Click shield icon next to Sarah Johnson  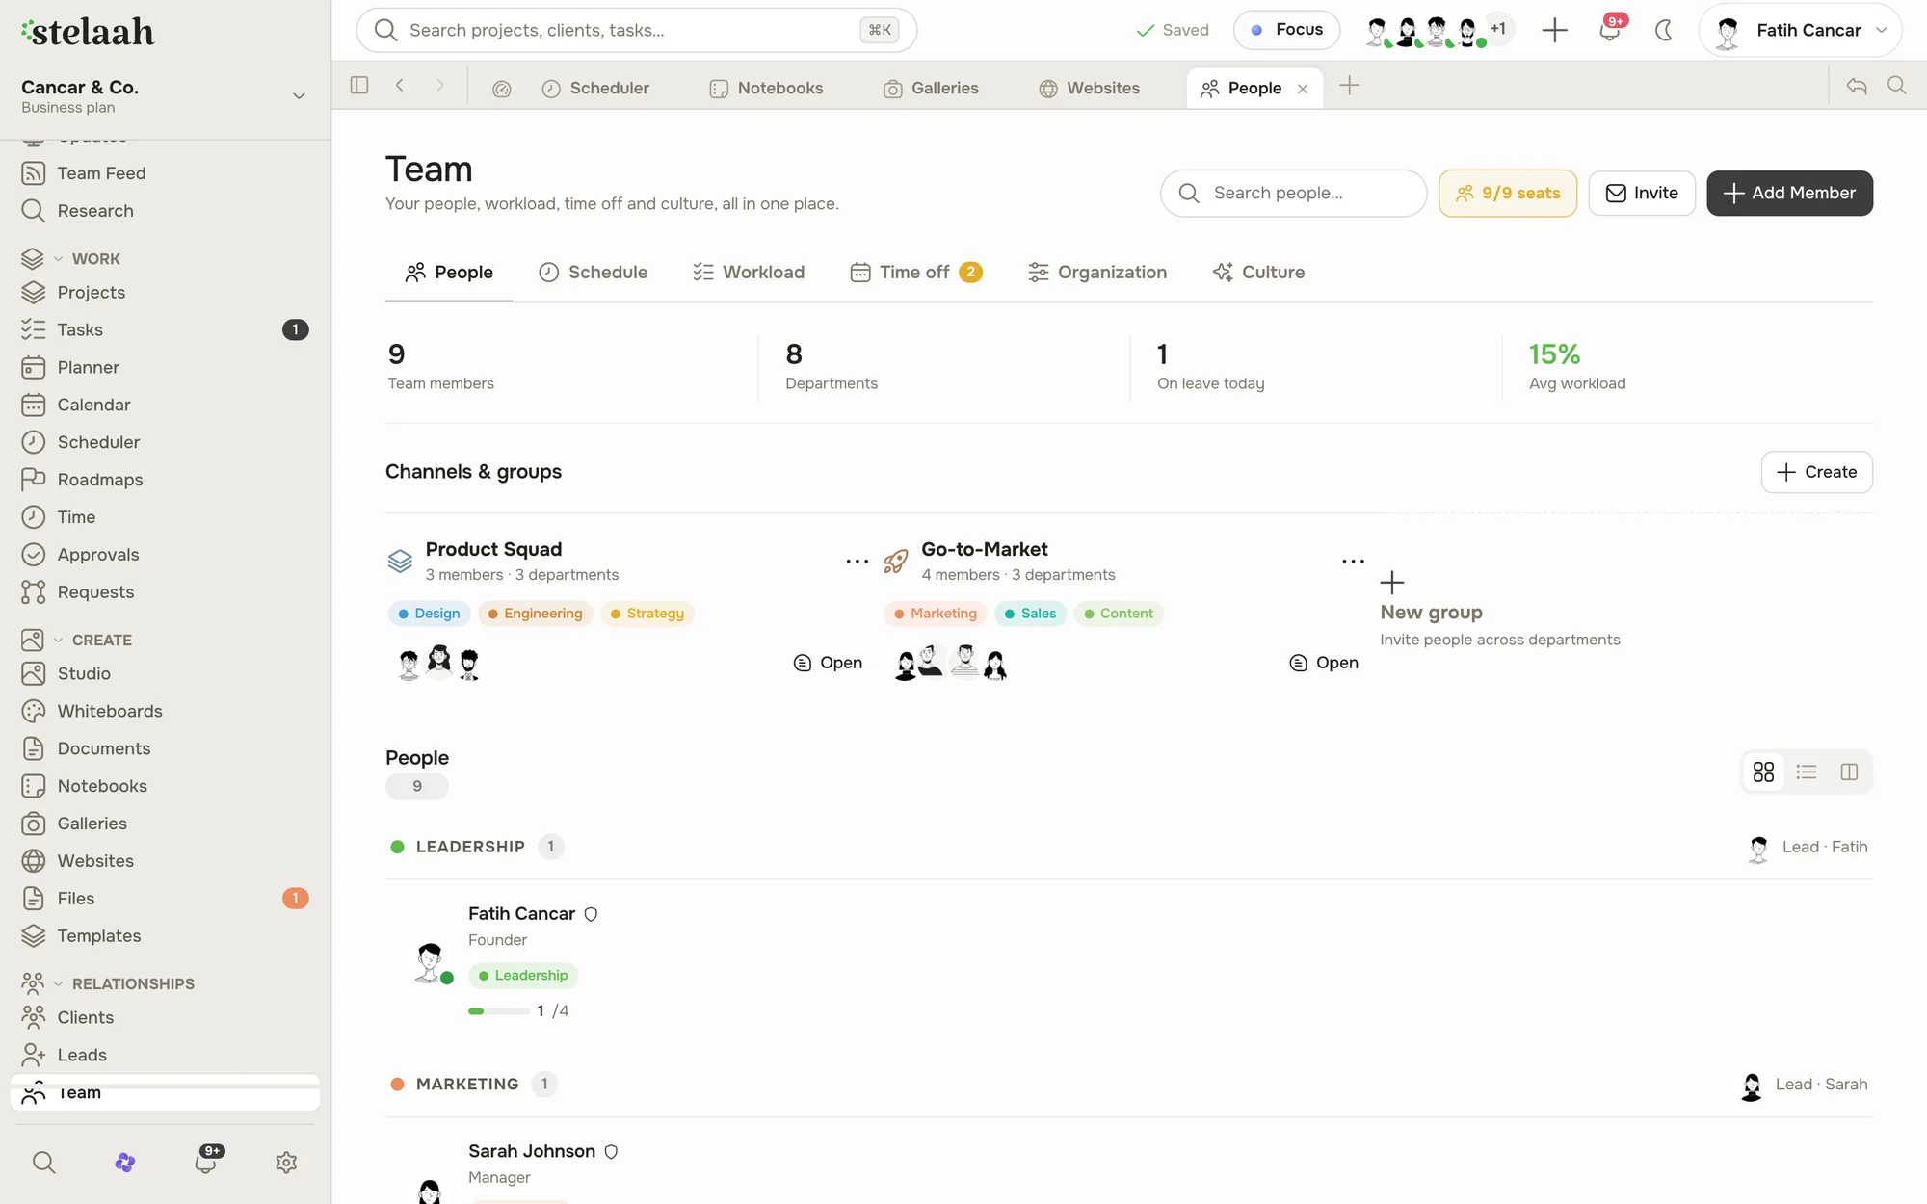(x=611, y=1151)
